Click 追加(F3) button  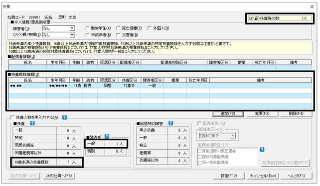point(228,114)
